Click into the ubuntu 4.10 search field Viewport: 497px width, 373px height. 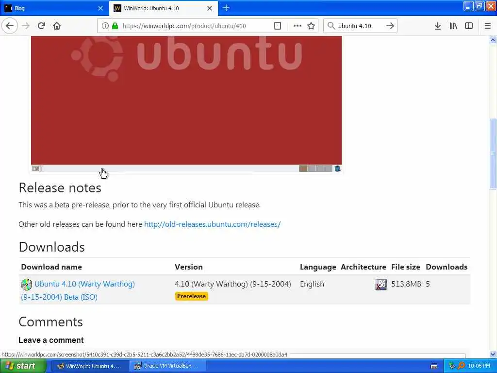pyautogui.click(x=360, y=26)
